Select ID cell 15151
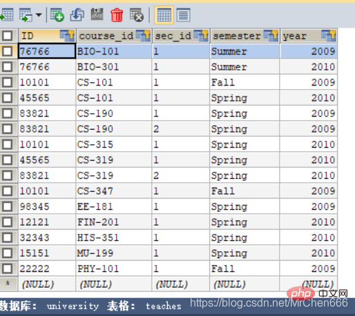355x316 pixels. 47,253
